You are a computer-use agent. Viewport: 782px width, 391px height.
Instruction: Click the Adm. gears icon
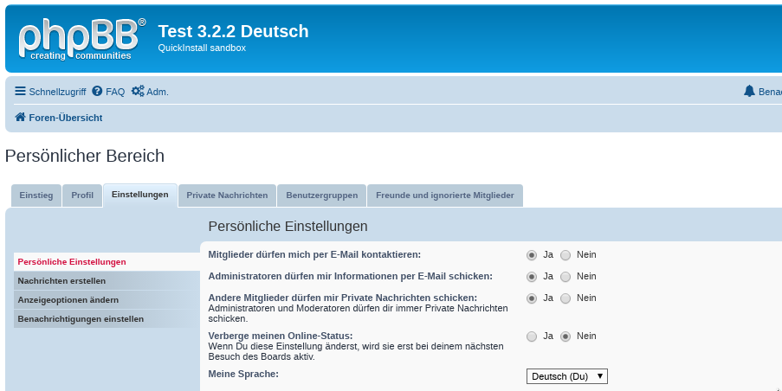138,91
